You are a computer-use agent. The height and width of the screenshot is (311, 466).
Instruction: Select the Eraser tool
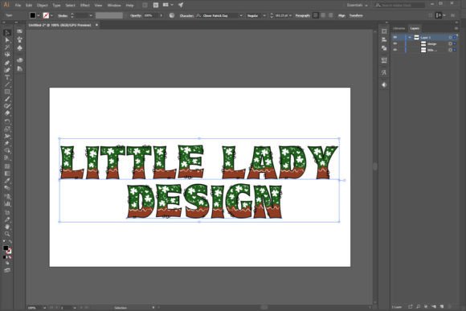pos(7,113)
